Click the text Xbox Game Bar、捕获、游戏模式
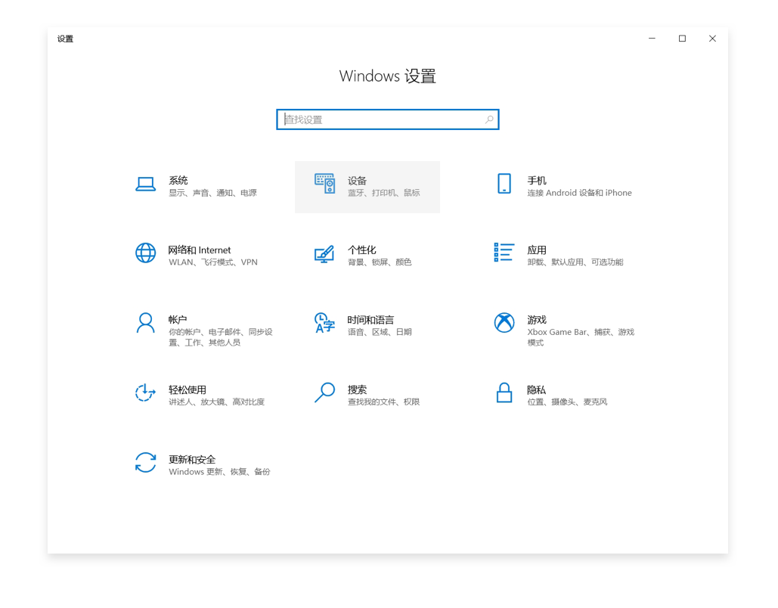Viewport: 778px width, 608px height. [x=581, y=337]
